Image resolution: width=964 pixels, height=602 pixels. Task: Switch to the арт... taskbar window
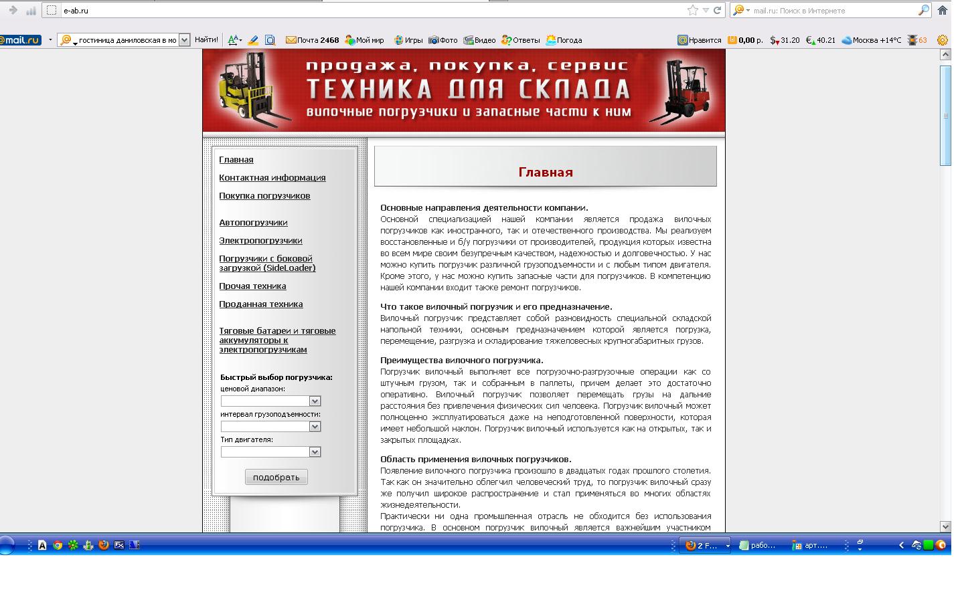coord(810,545)
